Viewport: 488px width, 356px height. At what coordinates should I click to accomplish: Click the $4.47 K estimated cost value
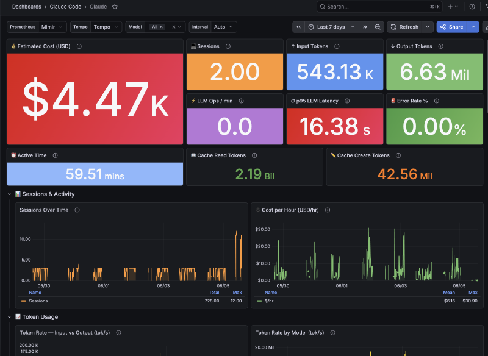pos(95,99)
